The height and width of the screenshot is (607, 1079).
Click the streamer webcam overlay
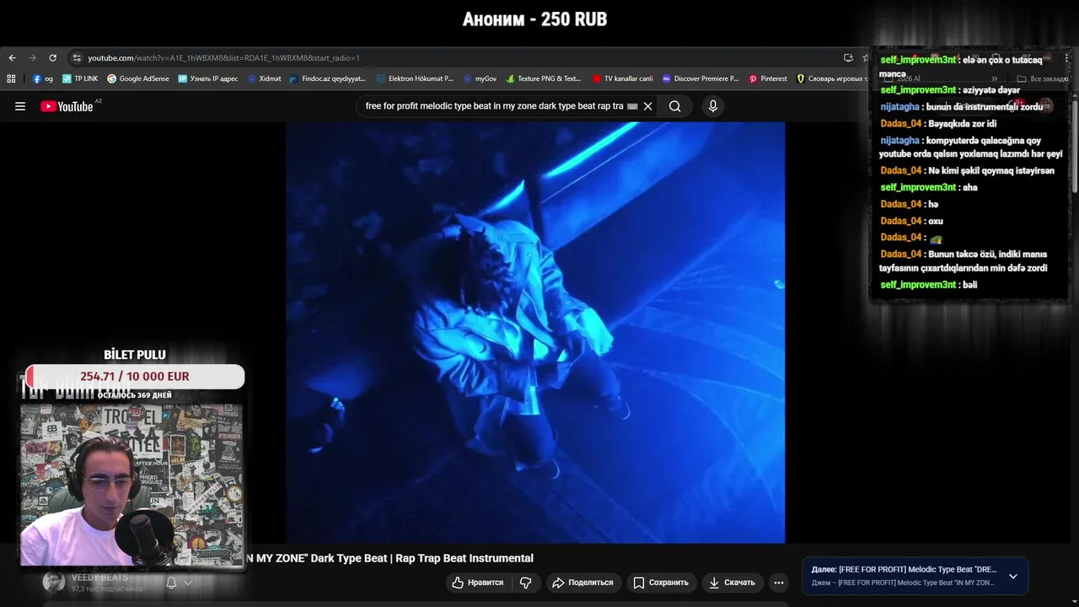point(132,485)
